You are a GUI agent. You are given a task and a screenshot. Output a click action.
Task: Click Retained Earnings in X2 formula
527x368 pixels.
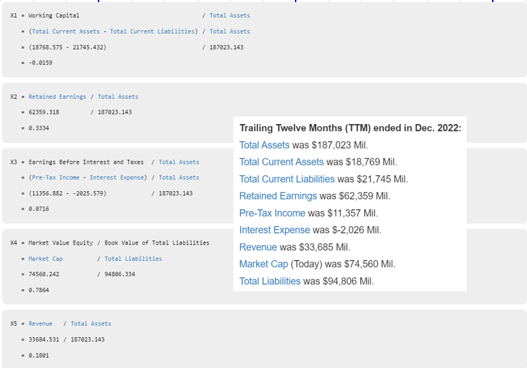57,97
